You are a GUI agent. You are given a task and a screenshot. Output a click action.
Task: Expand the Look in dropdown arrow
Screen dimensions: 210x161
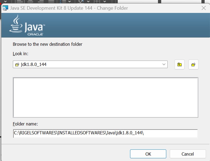point(164,65)
